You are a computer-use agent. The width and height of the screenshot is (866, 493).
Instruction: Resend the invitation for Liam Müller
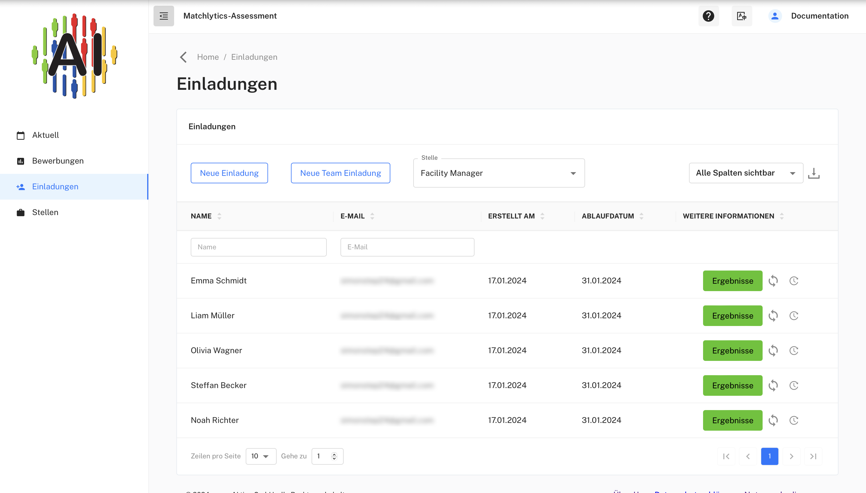click(x=773, y=316)
